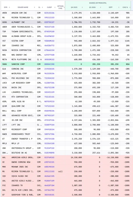
Task: Click the SHARES OR PRINCIPAL header group
Action: click(x=98, y=3)
